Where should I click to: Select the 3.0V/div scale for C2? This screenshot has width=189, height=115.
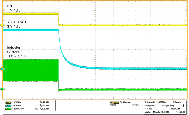17,105
